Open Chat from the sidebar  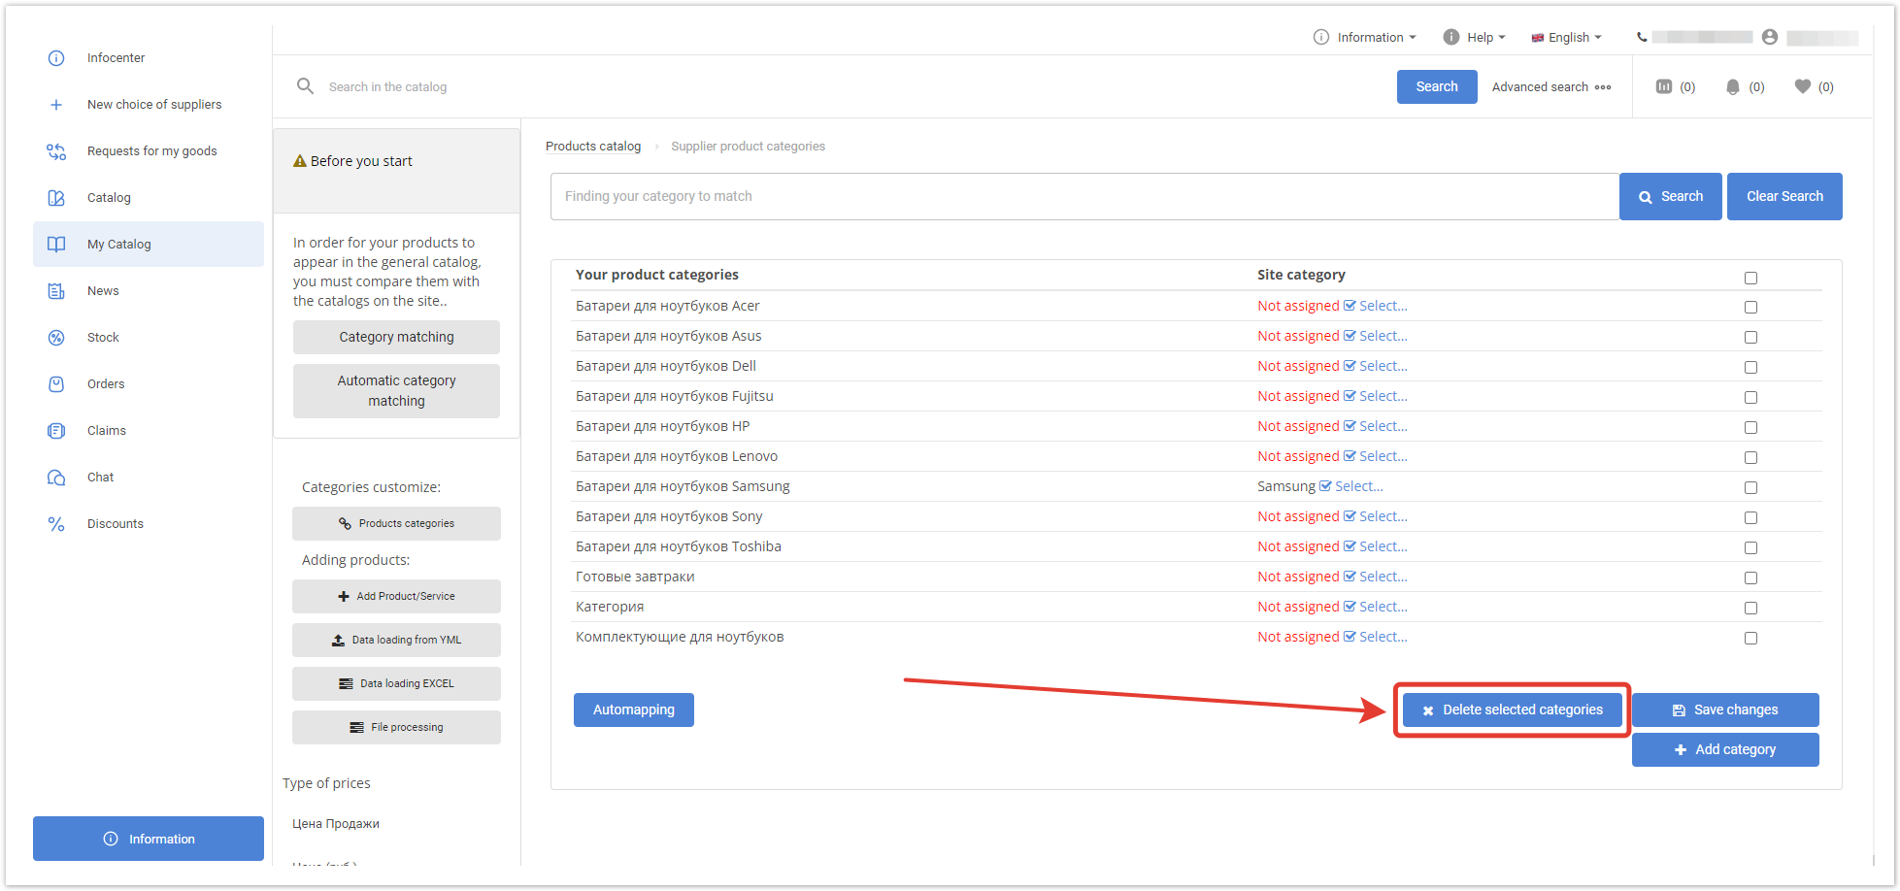pyautogui.click(x=101, y=478)
